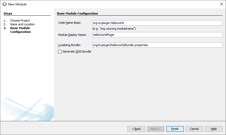Screen dimensions: 226x135
Task: Click inside the Code Name Base field
Action: coord(157,23)
